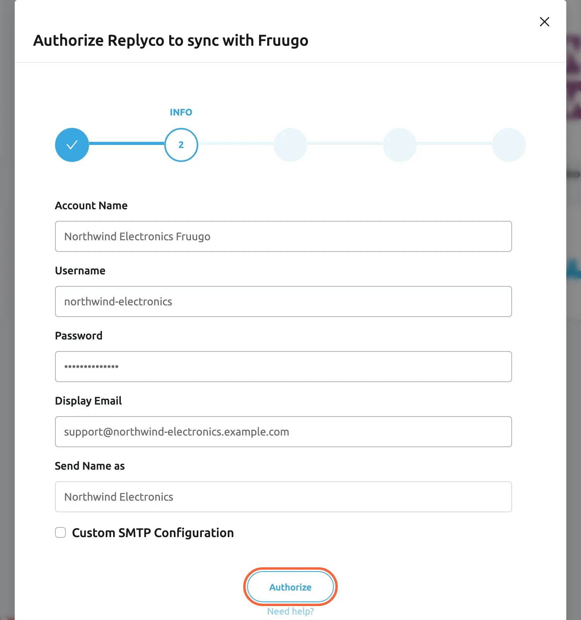Screen dimensions: 581x620
Task: Select step 2 Info circle
Action: click(x=181, y=145)
